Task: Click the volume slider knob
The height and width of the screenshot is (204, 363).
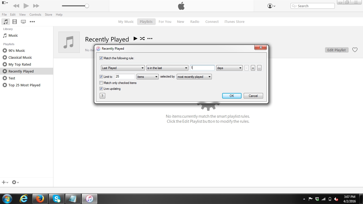Action: (x=87, y=6)
